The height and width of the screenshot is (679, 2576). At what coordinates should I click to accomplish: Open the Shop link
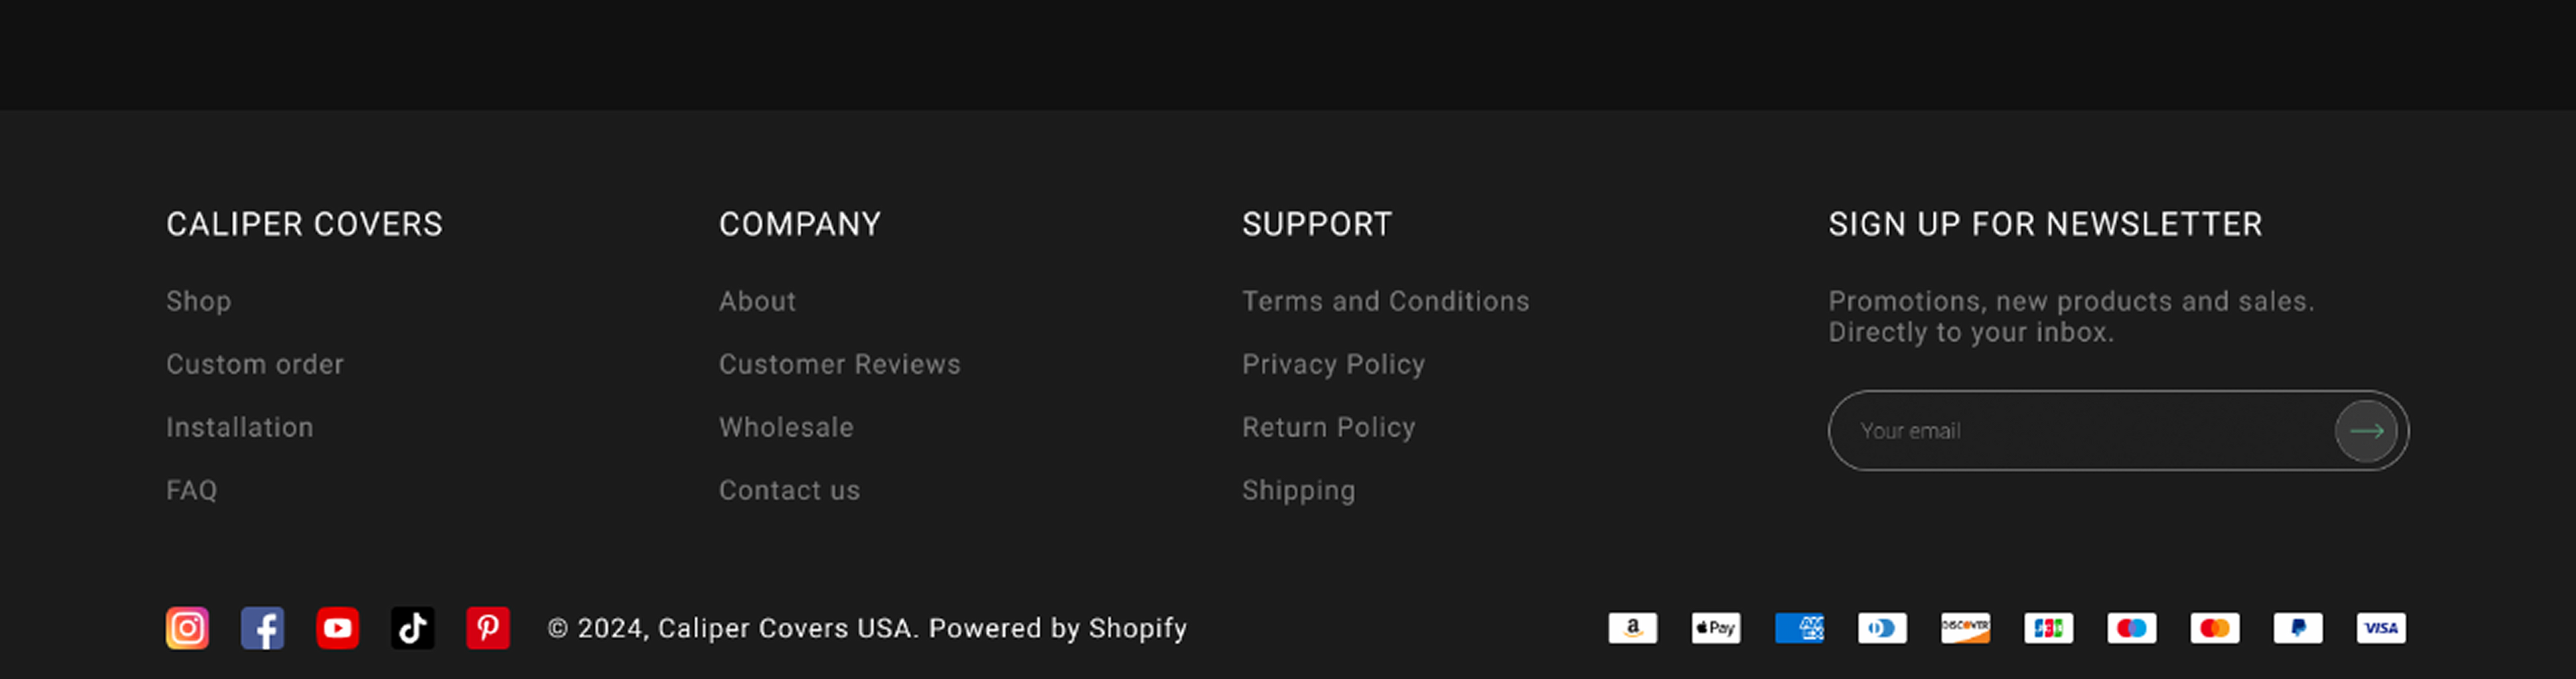tap(198, 302)
